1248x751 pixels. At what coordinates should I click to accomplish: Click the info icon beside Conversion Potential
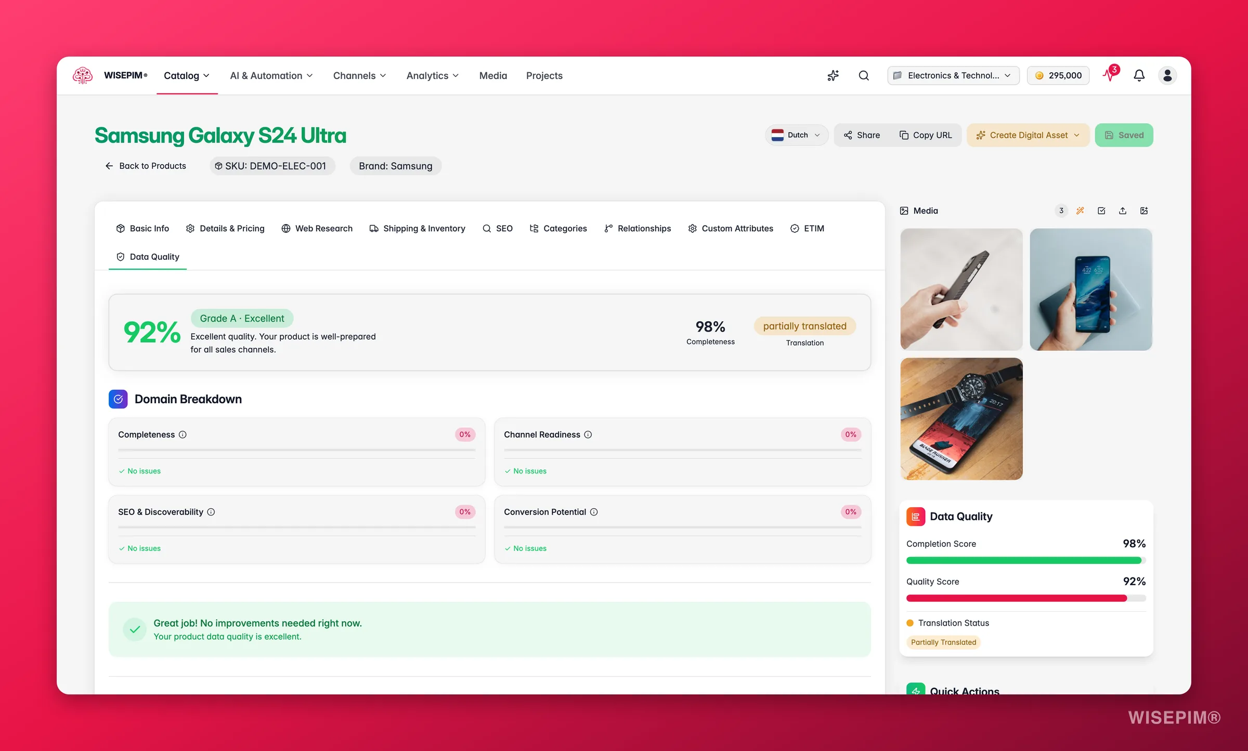coord(594,512)
